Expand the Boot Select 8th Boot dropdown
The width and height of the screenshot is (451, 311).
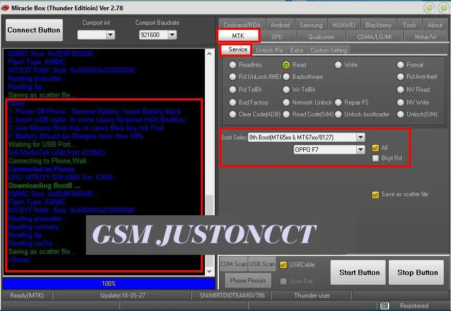tap(360, 137)
